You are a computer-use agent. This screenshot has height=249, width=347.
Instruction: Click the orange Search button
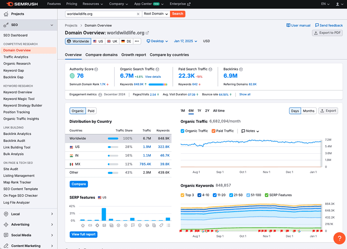click(177, 14)
